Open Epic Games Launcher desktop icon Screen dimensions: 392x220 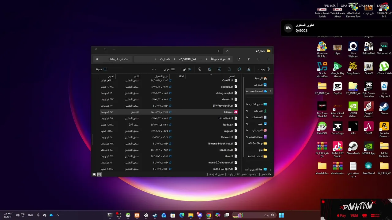pyautogui.click(x=368, y=90)
